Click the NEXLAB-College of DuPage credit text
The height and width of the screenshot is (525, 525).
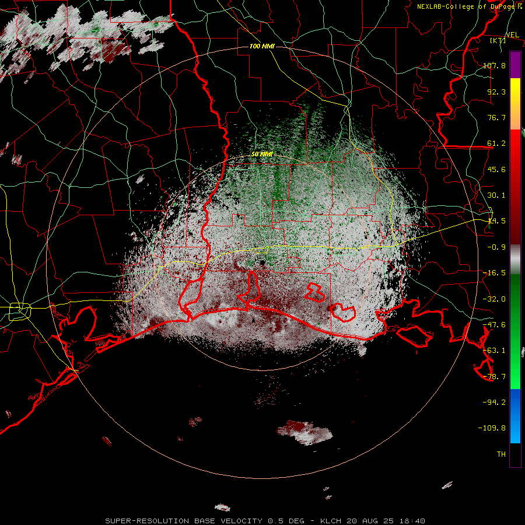[469, 6]
